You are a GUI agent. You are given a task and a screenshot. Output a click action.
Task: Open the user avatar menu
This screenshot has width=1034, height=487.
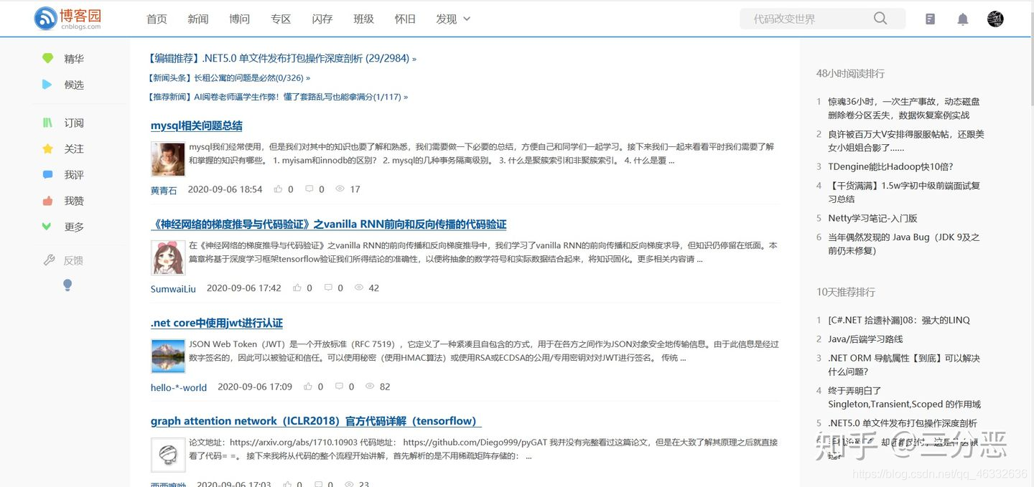click(x=995, y=19)
